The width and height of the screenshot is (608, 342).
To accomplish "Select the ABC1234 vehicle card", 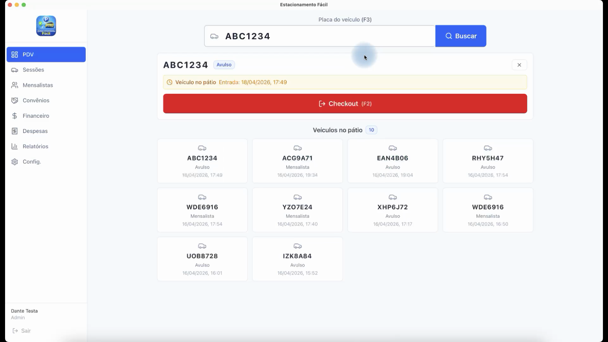I will click(202, 161).
